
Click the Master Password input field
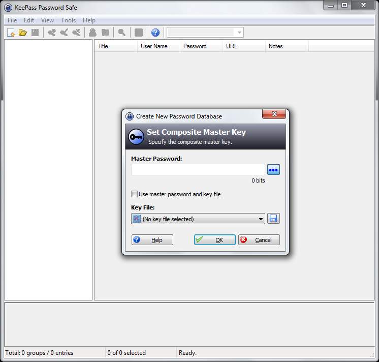[198, 170]
